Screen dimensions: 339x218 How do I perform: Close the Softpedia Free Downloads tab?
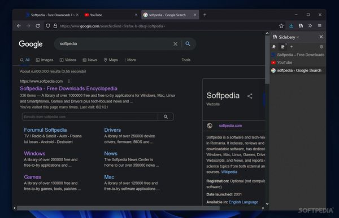(x=77, y=15)
